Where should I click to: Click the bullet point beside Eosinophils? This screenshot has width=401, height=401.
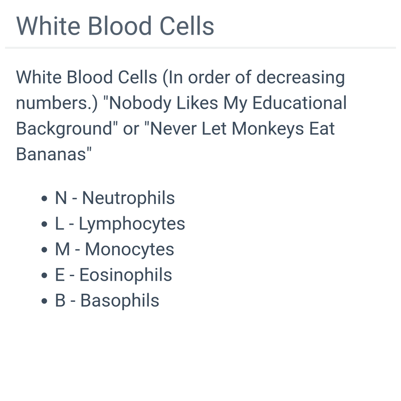click(x=45, y=276)
